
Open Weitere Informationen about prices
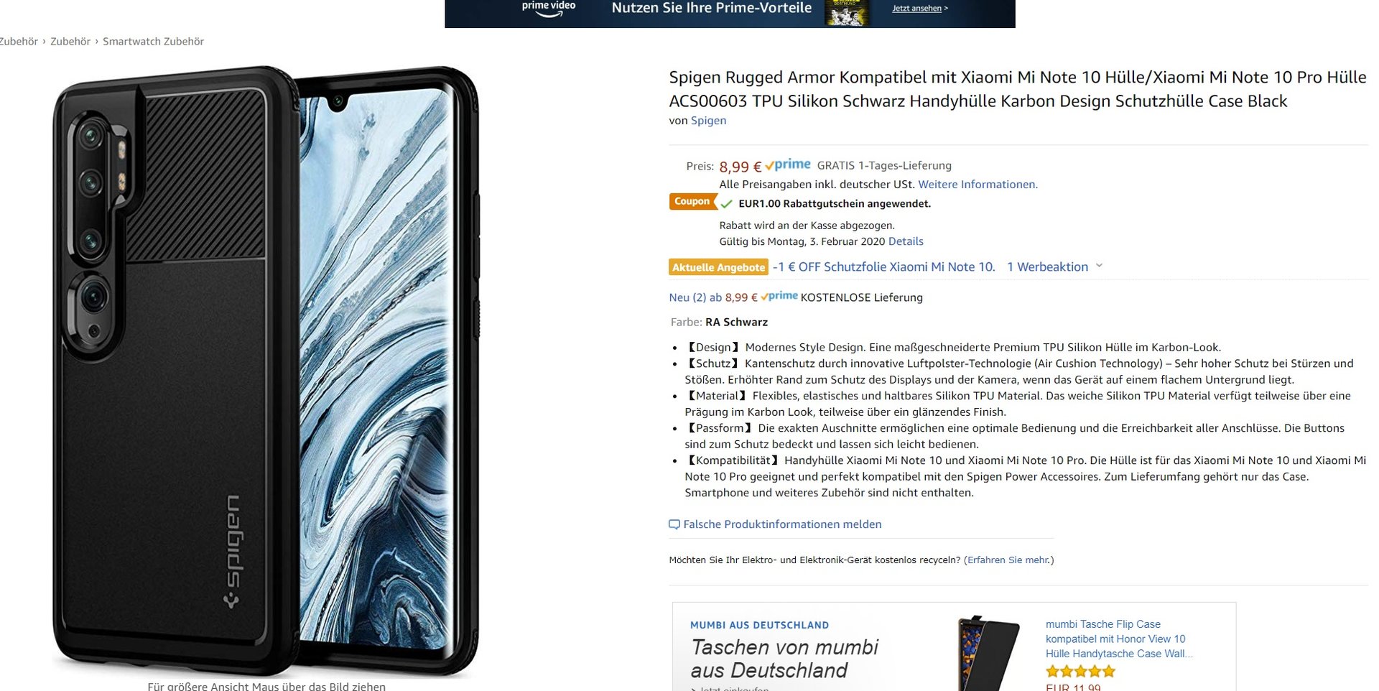click(x=978, y=185)
